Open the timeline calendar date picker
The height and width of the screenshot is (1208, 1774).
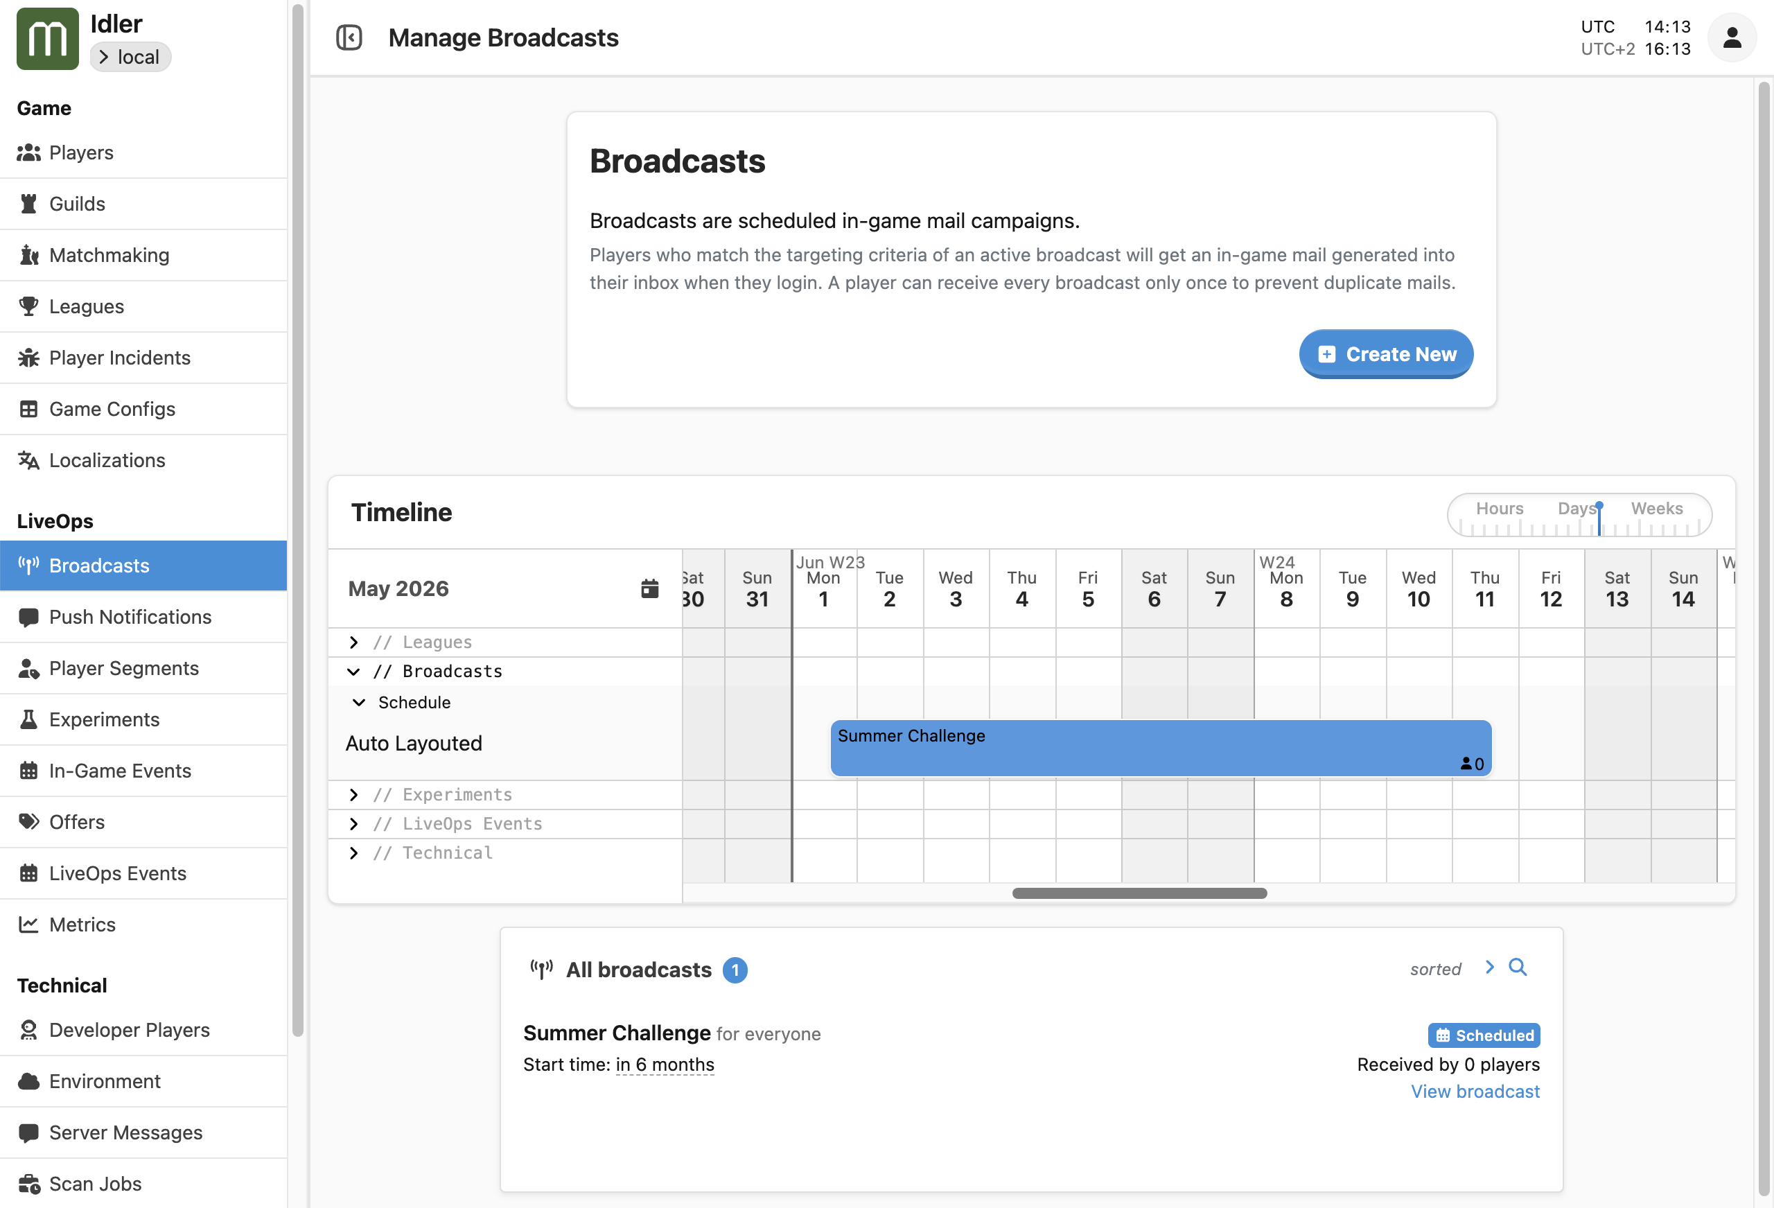pos(649,588)
